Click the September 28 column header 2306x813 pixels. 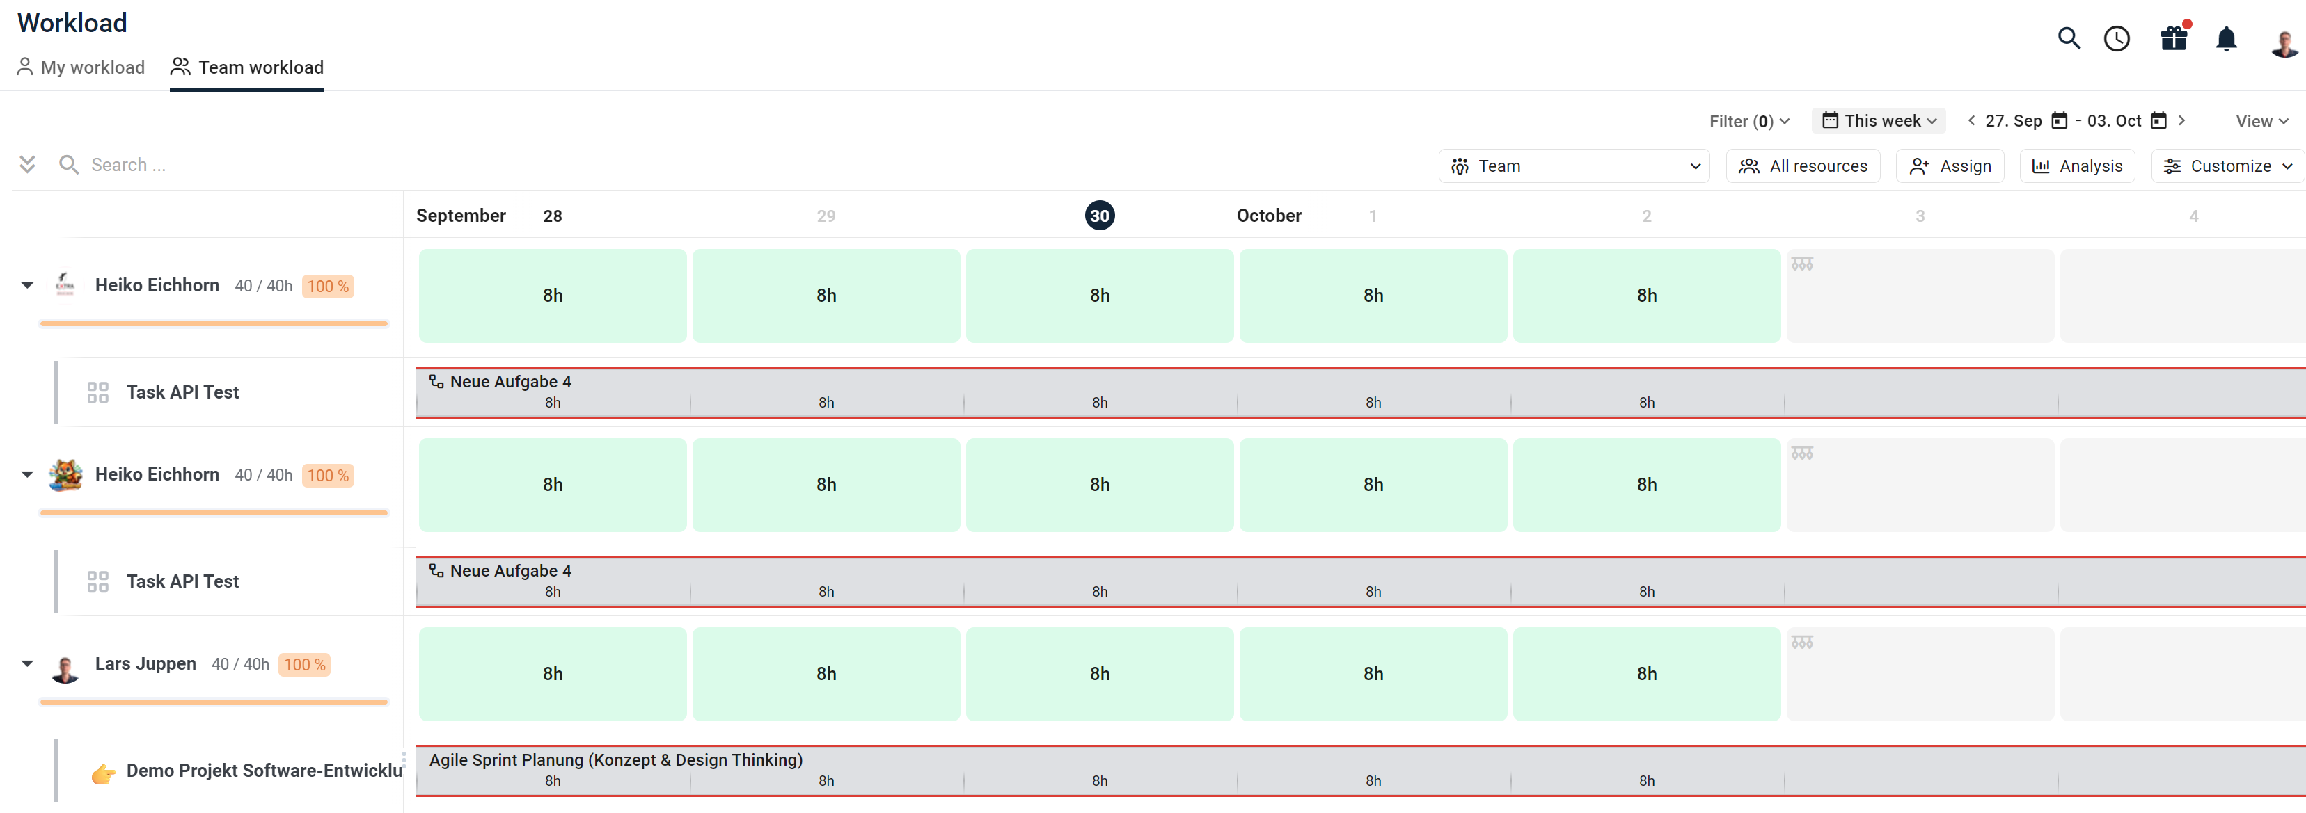[553, 216]
